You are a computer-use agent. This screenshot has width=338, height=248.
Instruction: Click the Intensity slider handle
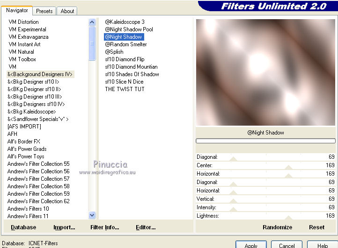coord(233,210)
